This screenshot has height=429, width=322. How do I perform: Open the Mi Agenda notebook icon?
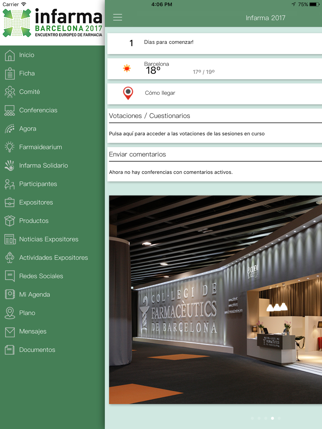tap(10, 294)
